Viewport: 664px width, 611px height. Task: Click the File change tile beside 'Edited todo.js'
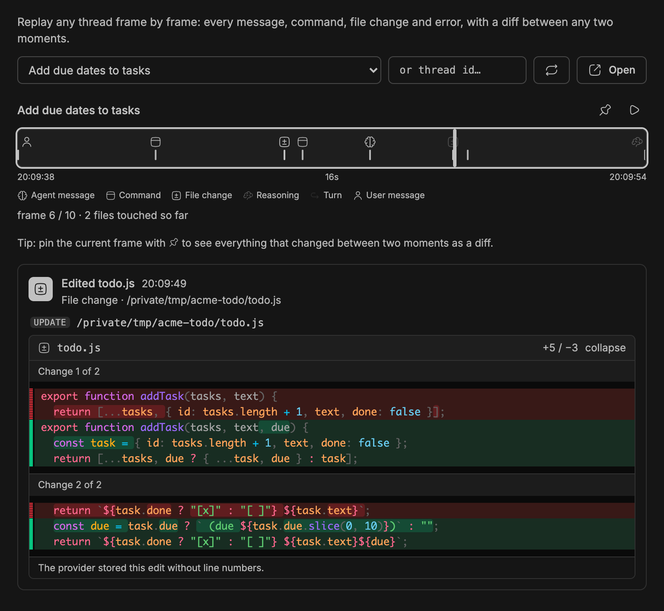41,289
